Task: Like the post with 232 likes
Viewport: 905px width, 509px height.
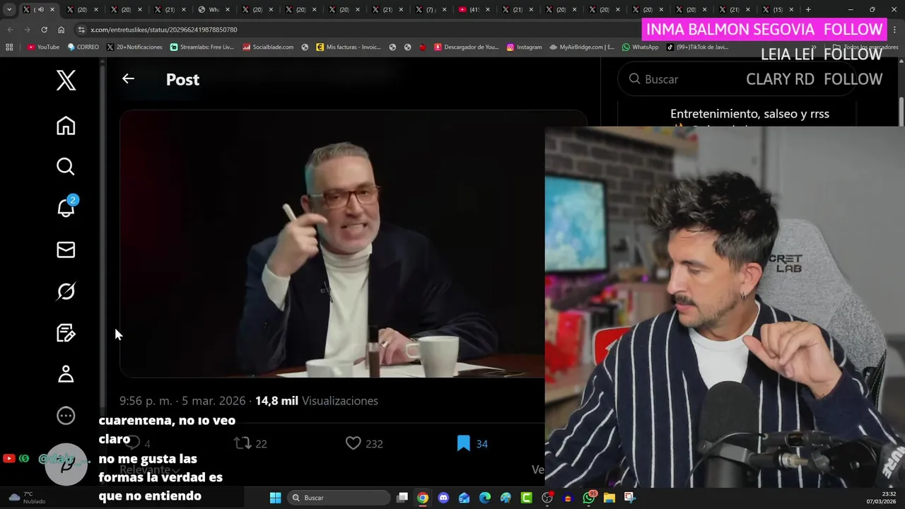Action: click(364, 443)
